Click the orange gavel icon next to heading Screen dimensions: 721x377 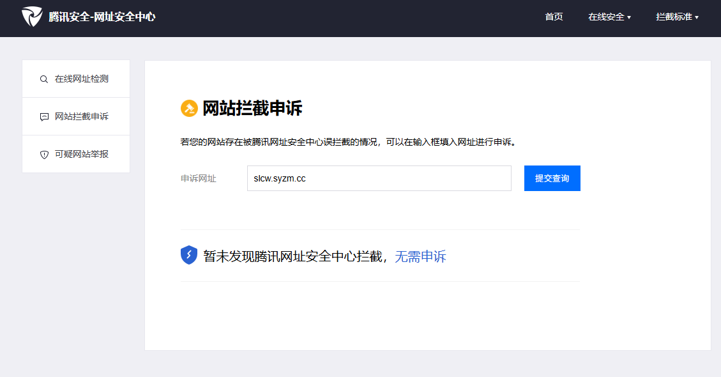tap(189, 109)
